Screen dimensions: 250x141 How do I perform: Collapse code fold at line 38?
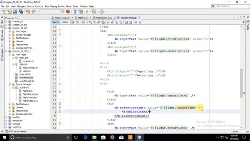(x=60, y=31)
